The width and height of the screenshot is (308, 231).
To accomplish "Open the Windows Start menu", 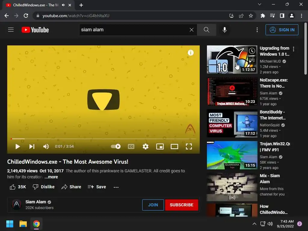I will 10,224.
